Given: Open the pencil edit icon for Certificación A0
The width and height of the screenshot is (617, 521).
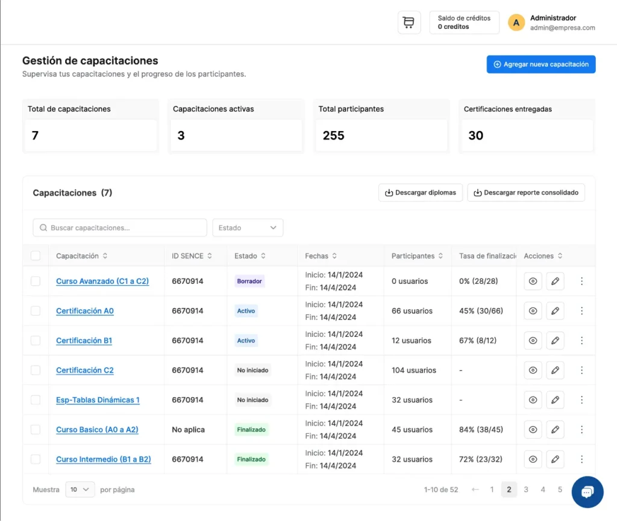Looking at the screenshot, I should click(556, 310).
